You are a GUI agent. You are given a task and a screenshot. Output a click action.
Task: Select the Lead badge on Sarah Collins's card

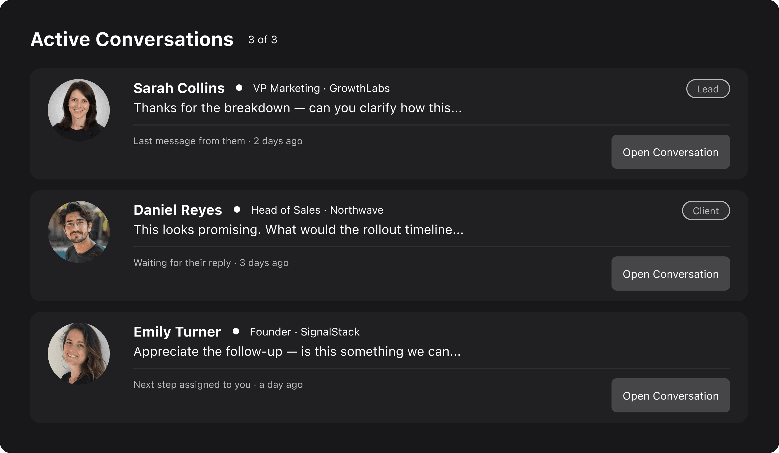708,89
